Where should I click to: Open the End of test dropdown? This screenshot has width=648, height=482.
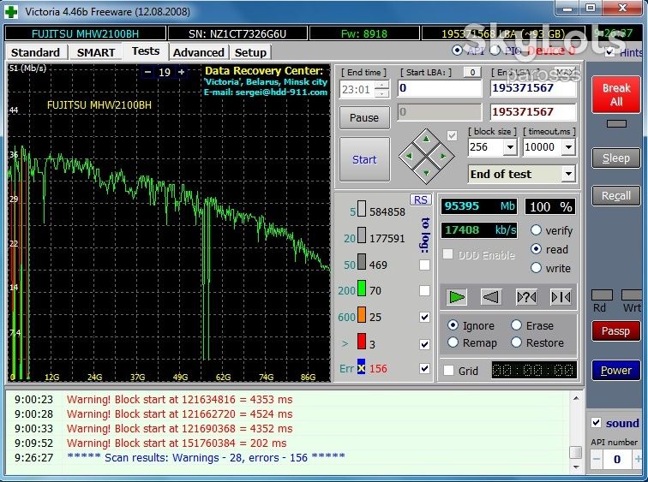[x=568, y=174]
